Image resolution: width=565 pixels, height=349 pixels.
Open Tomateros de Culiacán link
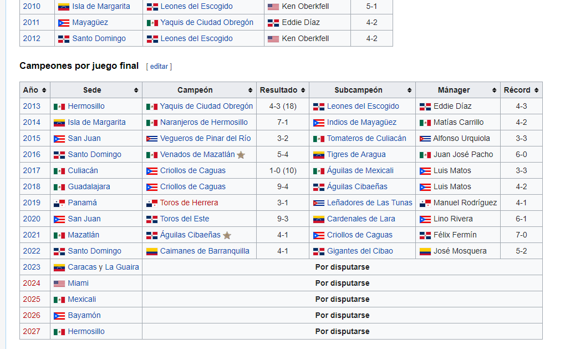click(367, 139)
